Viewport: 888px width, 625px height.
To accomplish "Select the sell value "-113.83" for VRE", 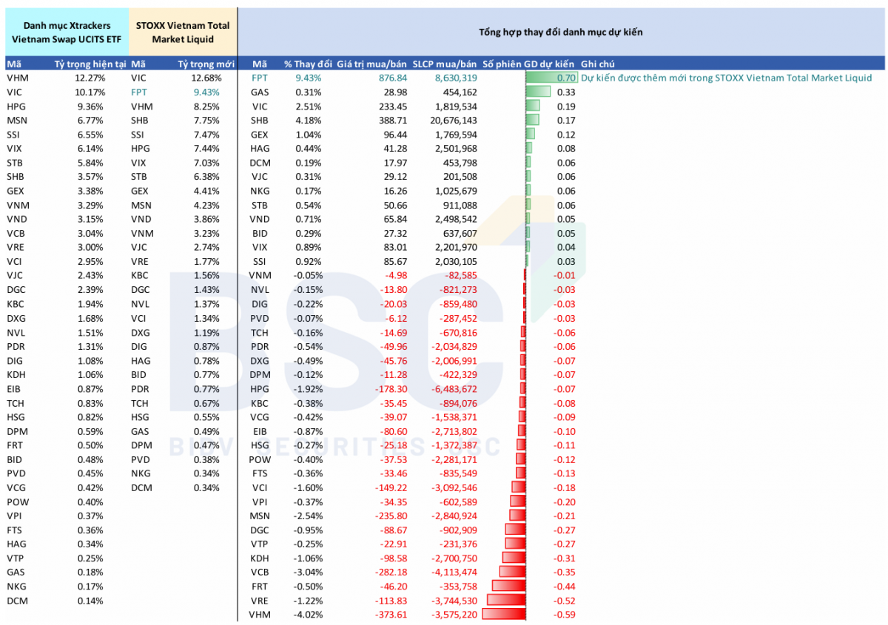I will click(x=391, y=601).
